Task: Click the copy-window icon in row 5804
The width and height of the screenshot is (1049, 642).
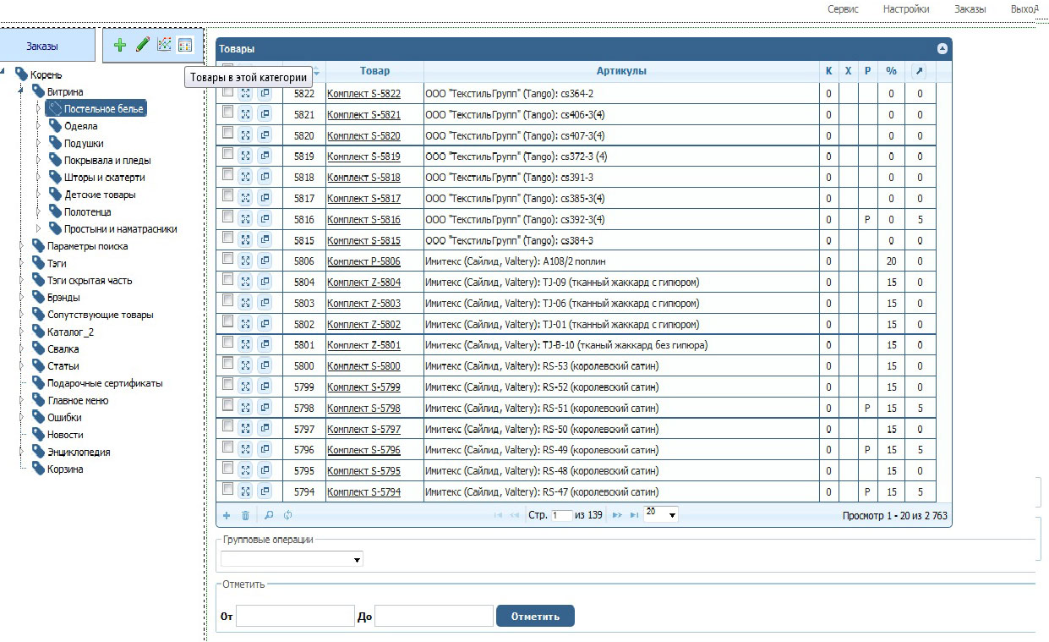Action: [265, 282]
